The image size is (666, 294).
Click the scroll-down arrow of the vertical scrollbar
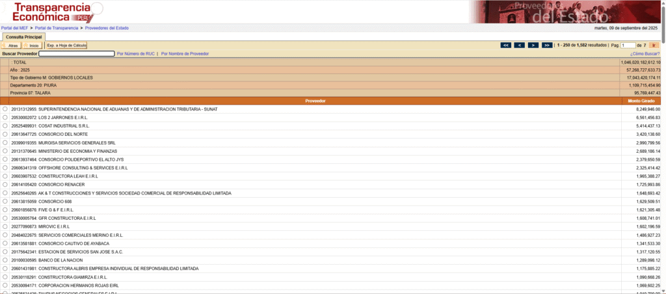(663, 291)
